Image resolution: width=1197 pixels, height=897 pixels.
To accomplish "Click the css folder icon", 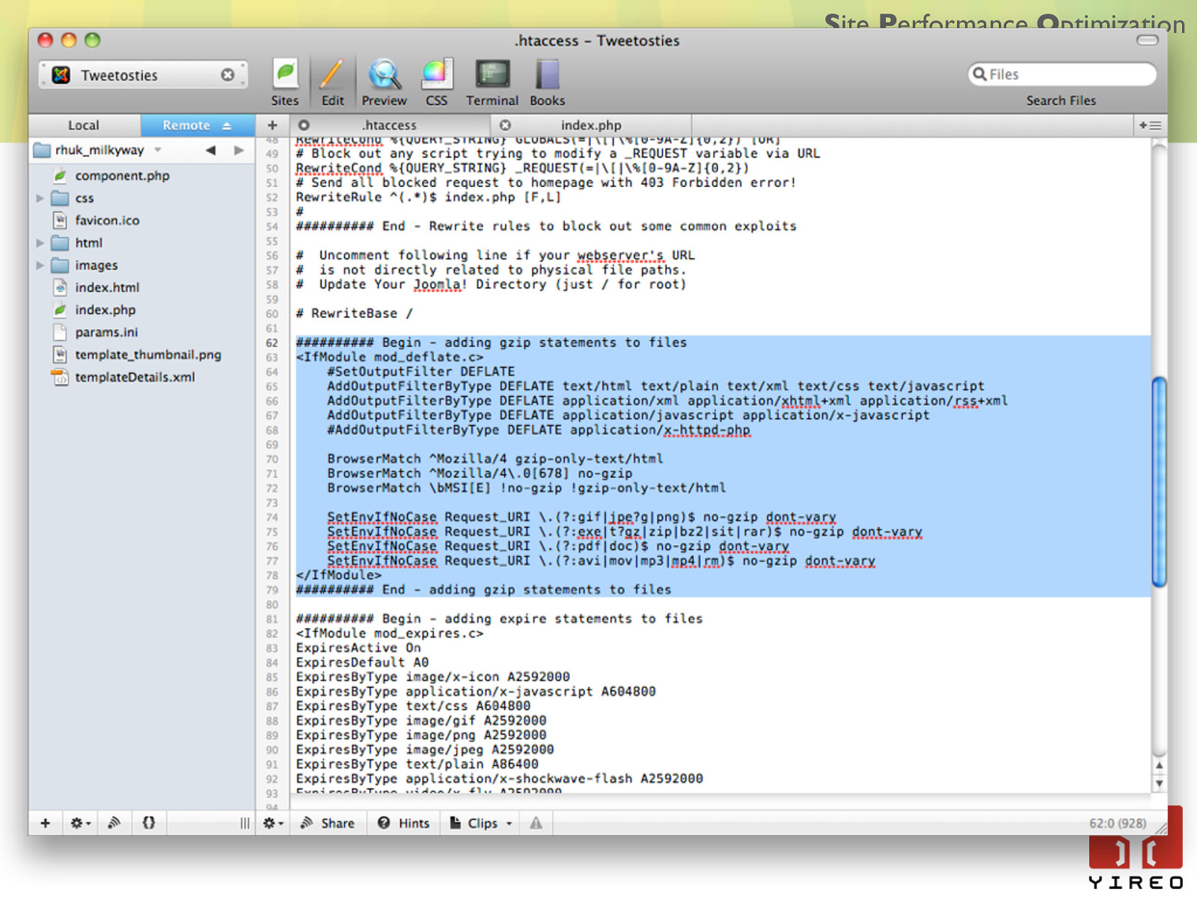I will [x=60, y=198].
